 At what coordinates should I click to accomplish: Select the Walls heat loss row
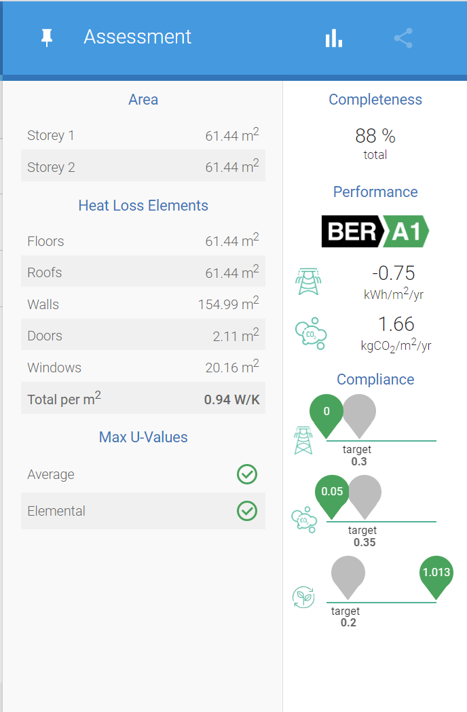click(143, 304)
